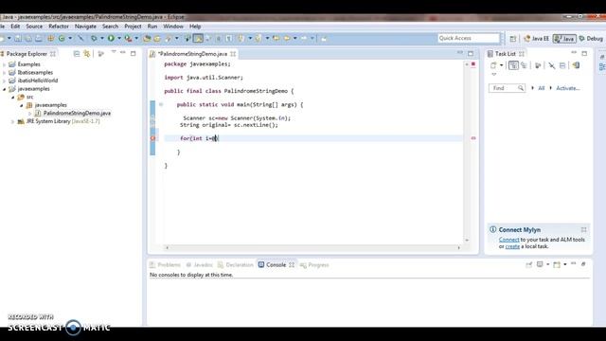Open the Window menu

(172, 27)
